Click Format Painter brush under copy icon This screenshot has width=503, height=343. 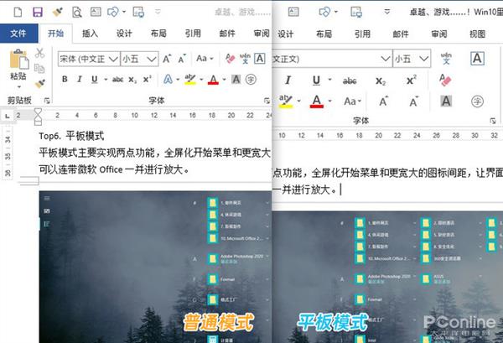click(x=39, y=83)
